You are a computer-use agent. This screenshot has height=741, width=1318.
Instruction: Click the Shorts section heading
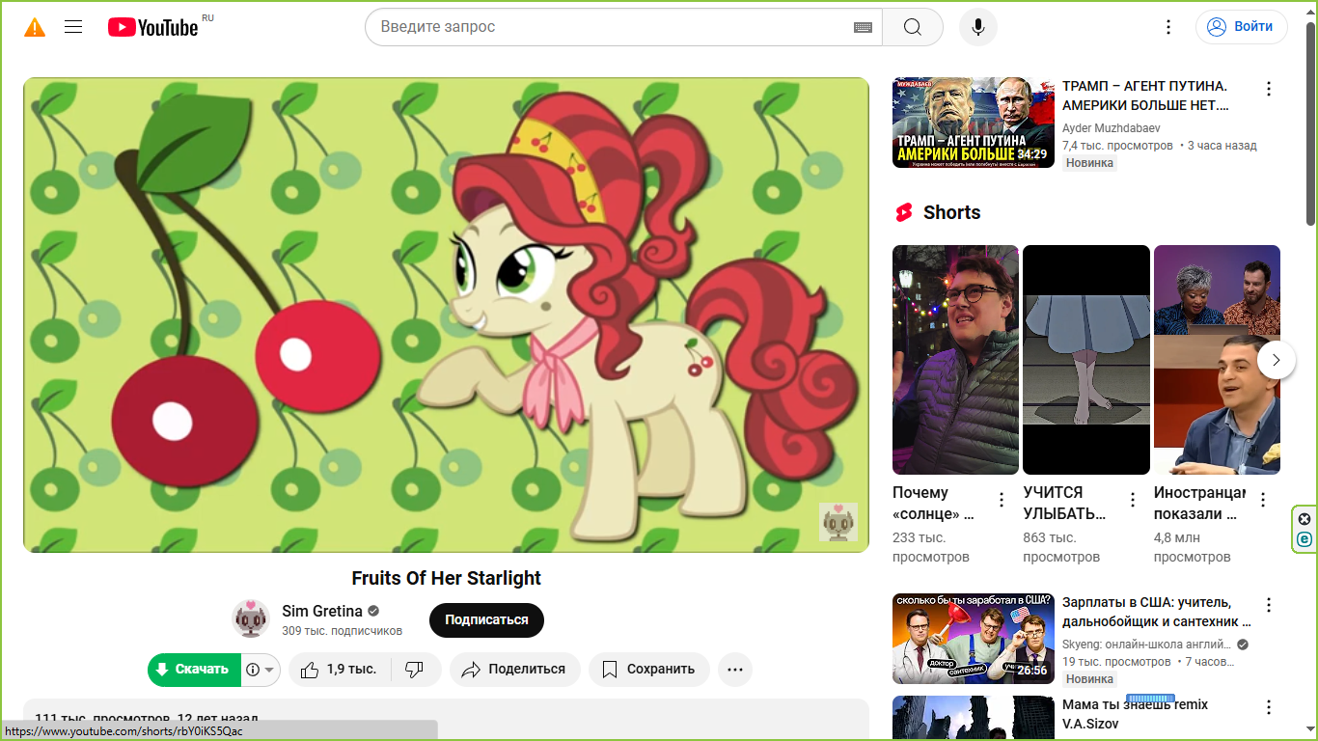951,213
